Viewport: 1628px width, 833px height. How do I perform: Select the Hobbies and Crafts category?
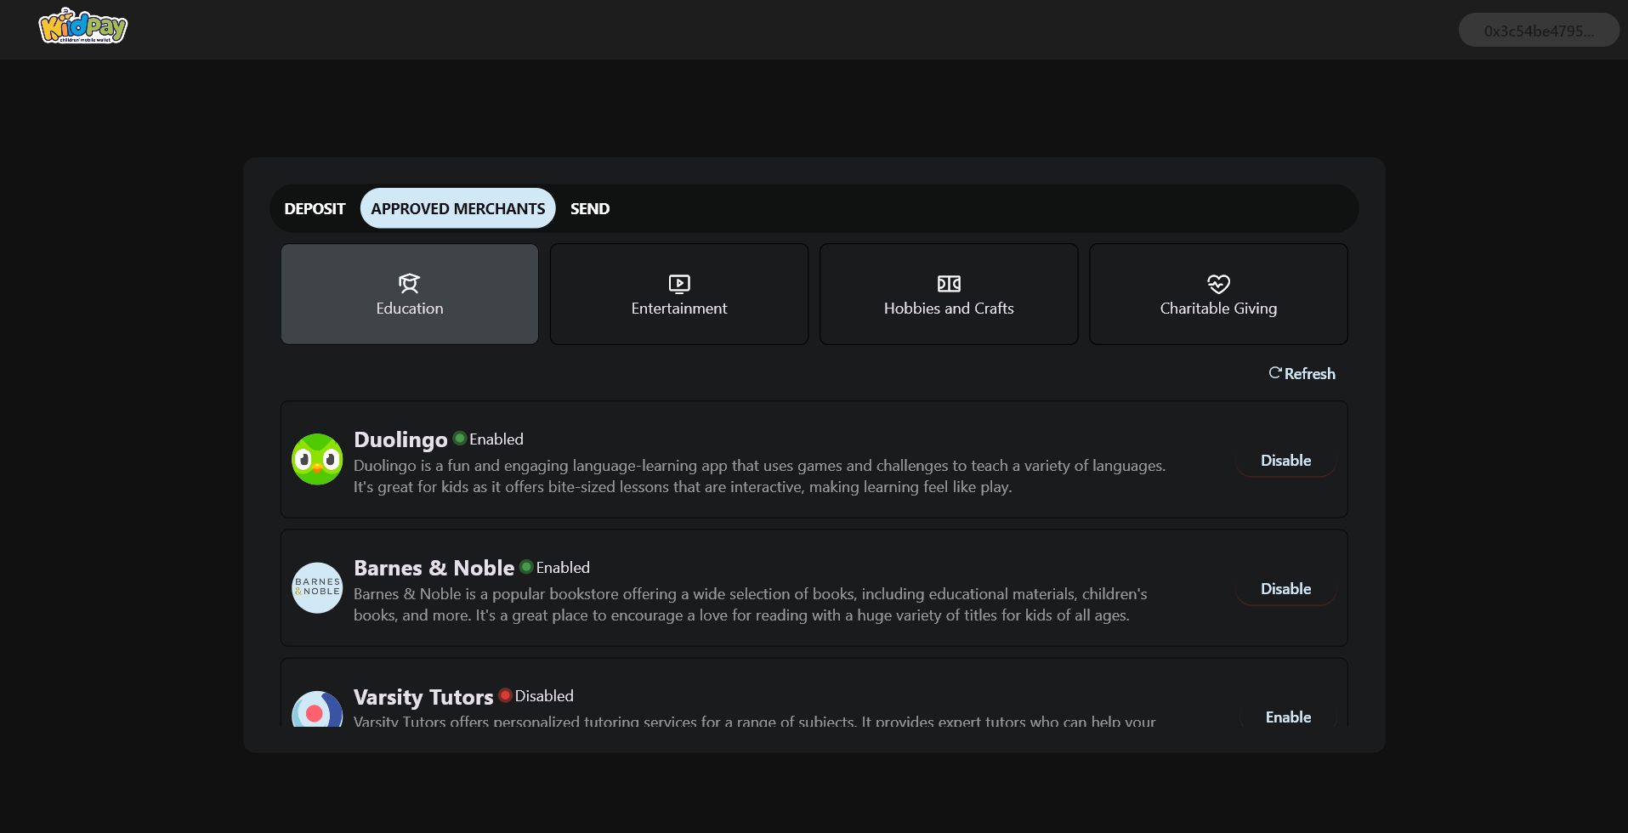coord(949,294)
